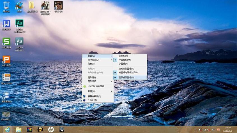Click the Internet Explorer taskbar icon

click(7, 129)
